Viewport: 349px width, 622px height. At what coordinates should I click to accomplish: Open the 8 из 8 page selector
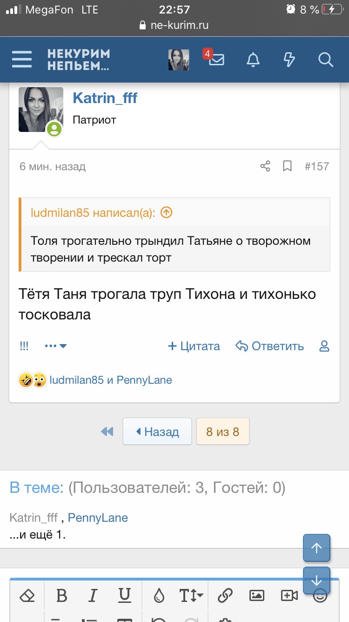[x=222, y=432]
